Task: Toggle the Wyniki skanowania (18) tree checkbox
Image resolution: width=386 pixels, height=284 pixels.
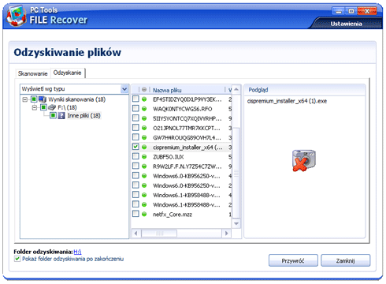Action: (34, 99)
